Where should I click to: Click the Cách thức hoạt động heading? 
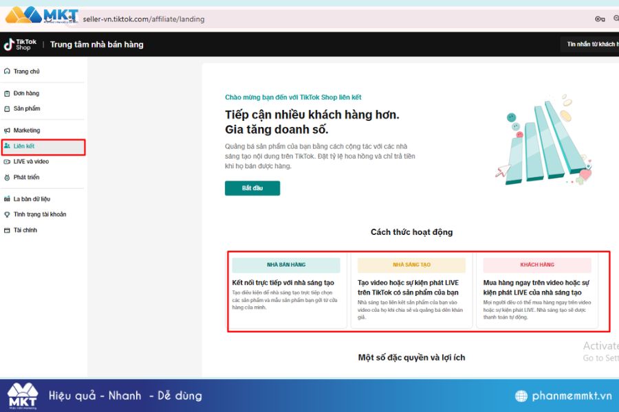(x=412, y=232)
